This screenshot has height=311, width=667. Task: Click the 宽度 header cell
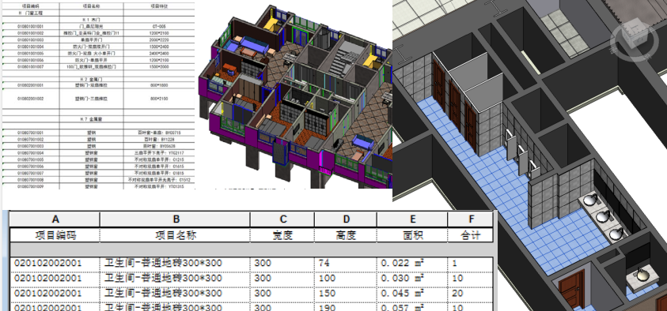282,235
